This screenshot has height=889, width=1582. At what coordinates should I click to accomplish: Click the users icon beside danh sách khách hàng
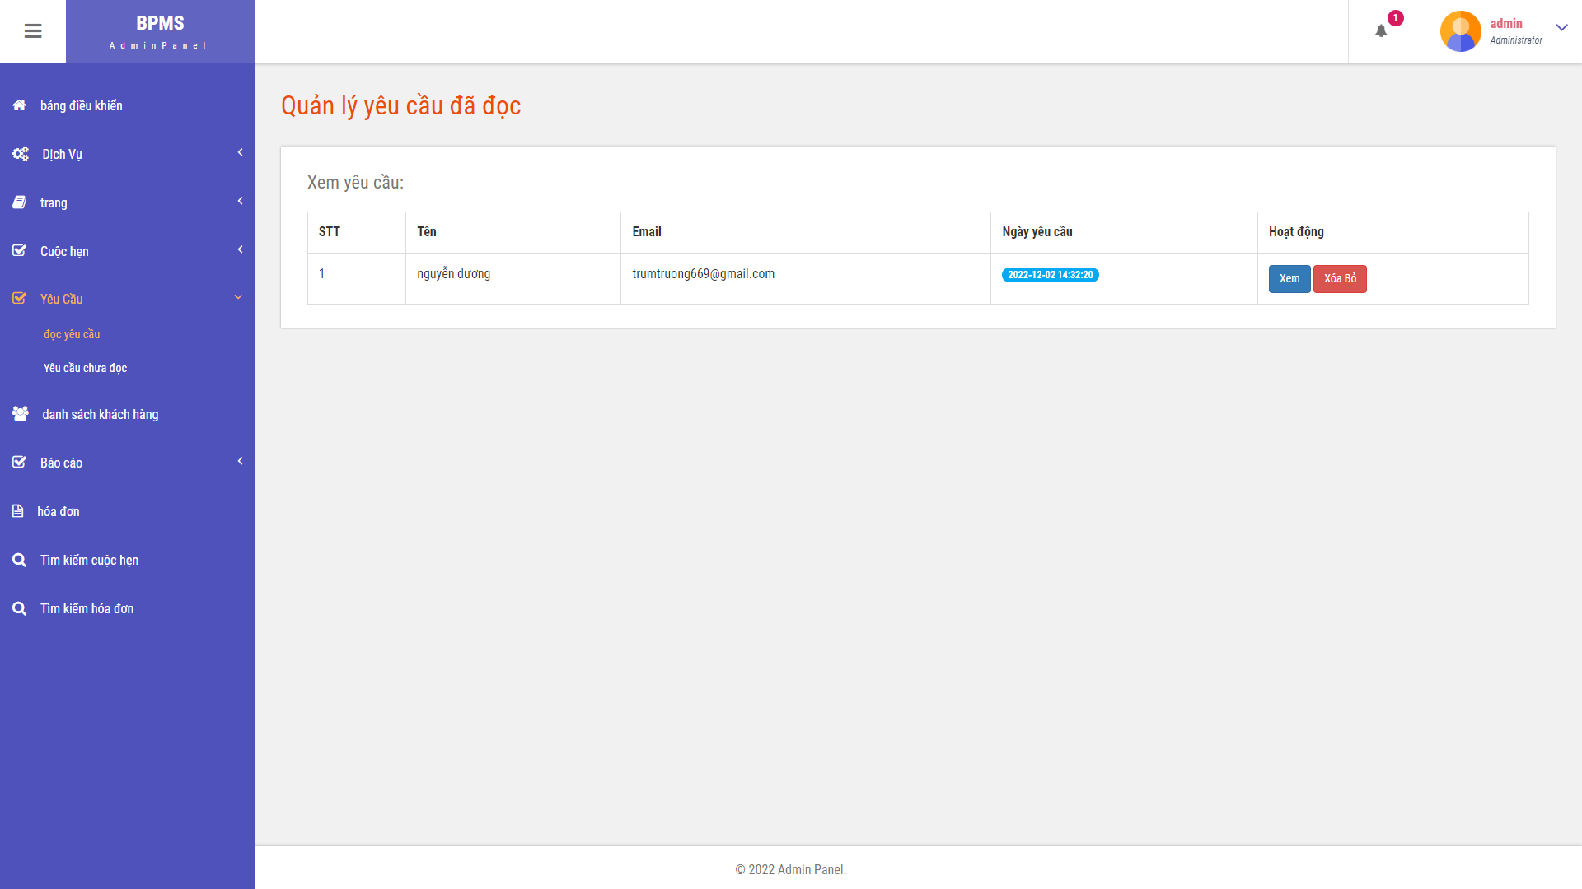click(x=21, y=414)
